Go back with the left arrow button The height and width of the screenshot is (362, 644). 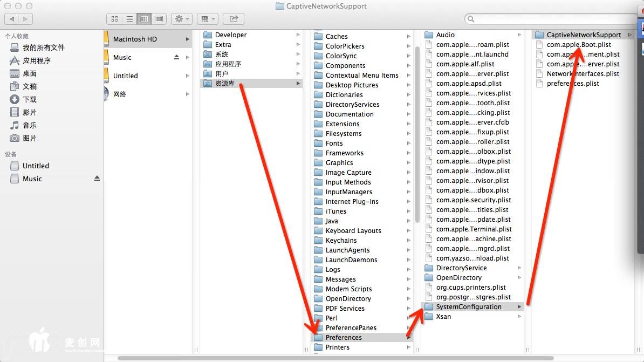pos(11,19)
